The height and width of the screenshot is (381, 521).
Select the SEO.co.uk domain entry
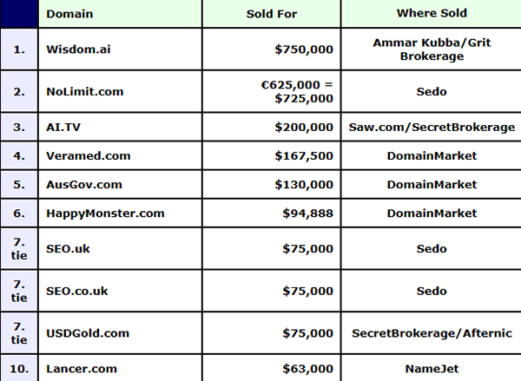pos(76,292)
